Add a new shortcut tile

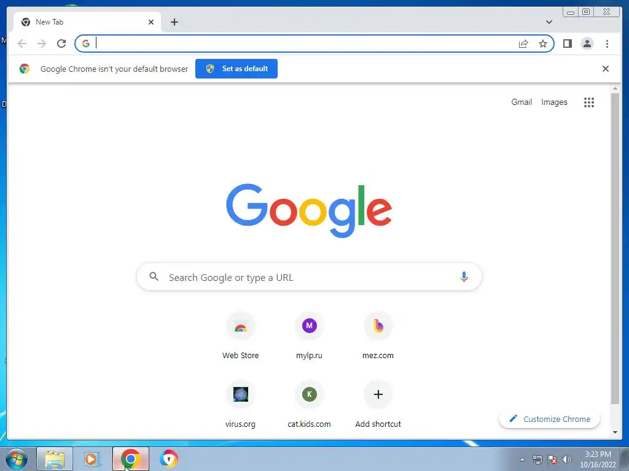(378, 405)
